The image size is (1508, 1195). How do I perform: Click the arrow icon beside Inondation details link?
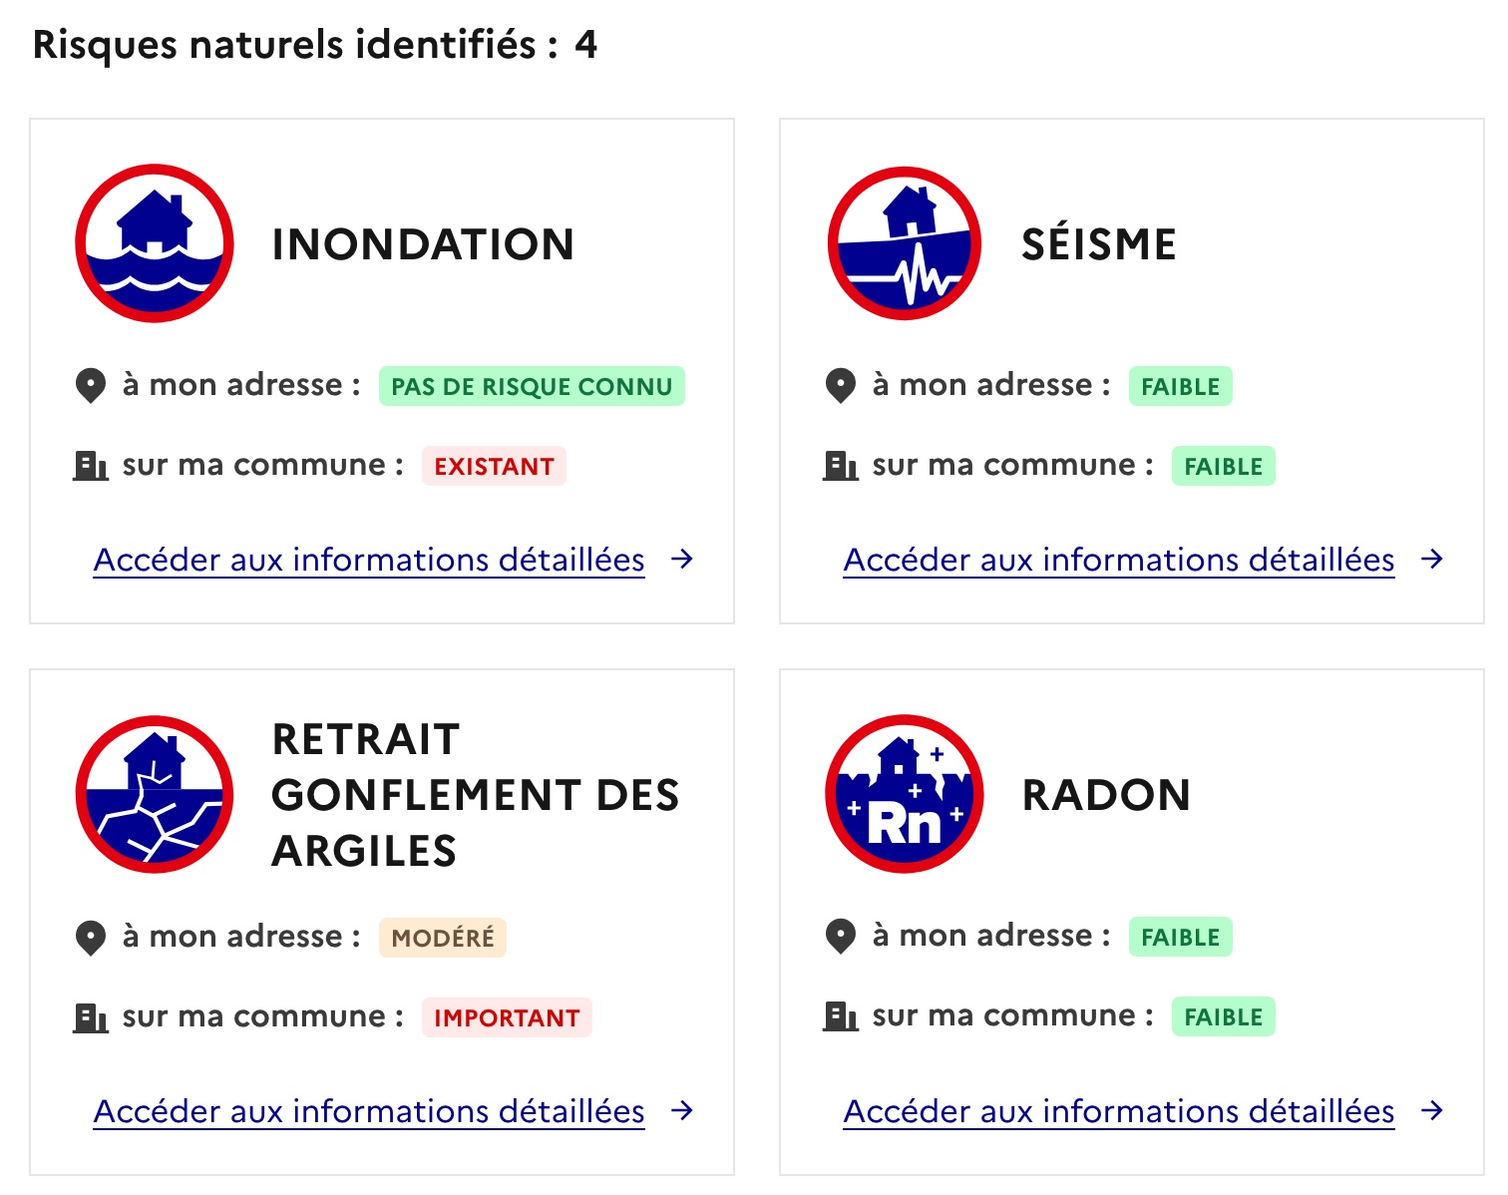[x=683, y=560]
